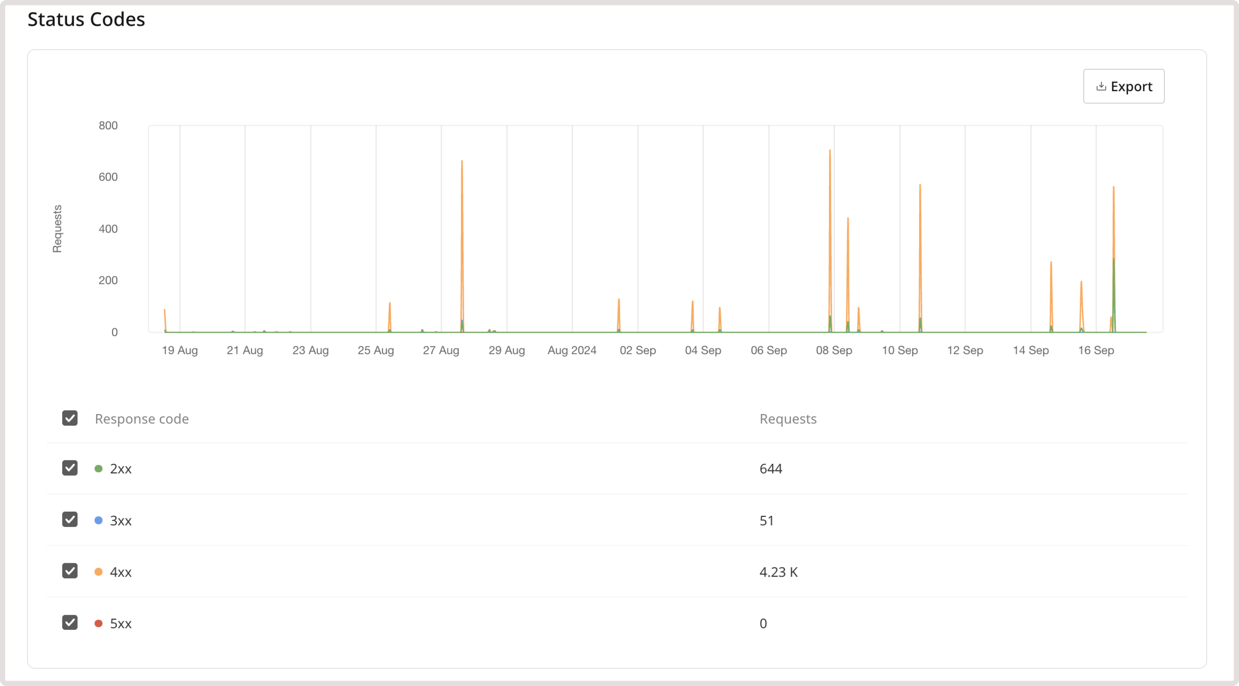Uncheck the 4xx checkbox

(x=70, y=571)
